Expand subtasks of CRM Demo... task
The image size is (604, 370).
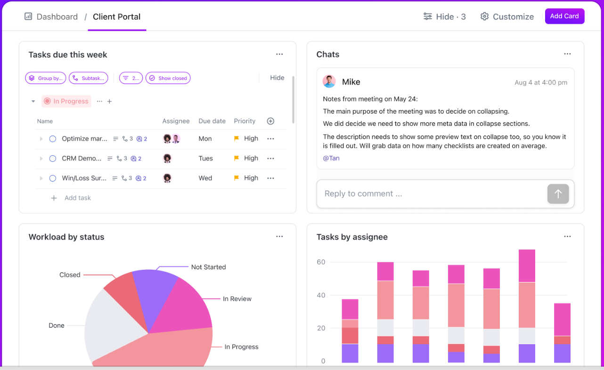click(41, 159)
